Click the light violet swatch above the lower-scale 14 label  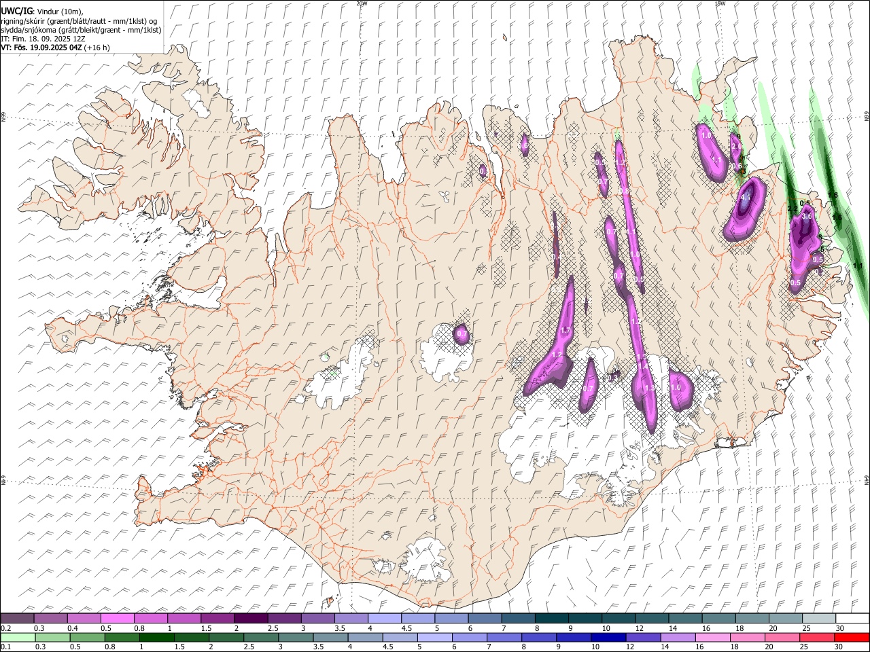(x=678, y=638)
